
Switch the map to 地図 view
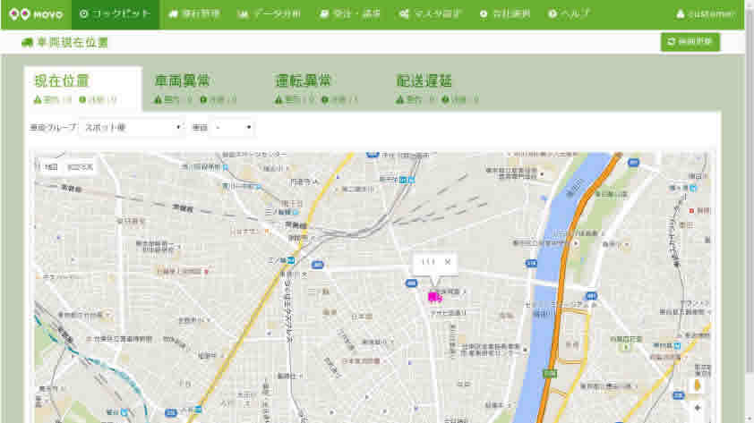[x=51, y=166]
